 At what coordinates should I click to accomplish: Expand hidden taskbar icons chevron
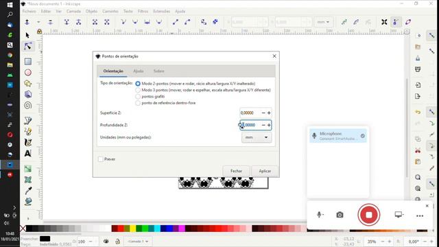14,207
